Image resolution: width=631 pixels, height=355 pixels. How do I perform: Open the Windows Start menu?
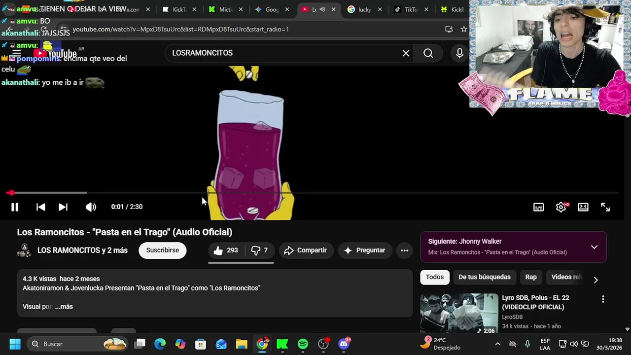tap(15, 344)
